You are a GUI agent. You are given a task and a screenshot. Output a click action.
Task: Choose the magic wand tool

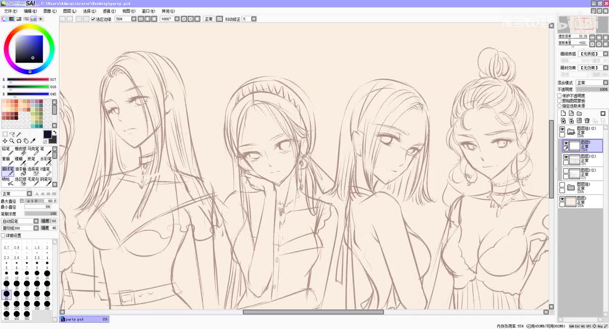coord(19,134)
